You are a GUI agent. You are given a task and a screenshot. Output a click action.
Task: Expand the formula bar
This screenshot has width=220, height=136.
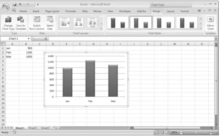[x=216, y=39]
